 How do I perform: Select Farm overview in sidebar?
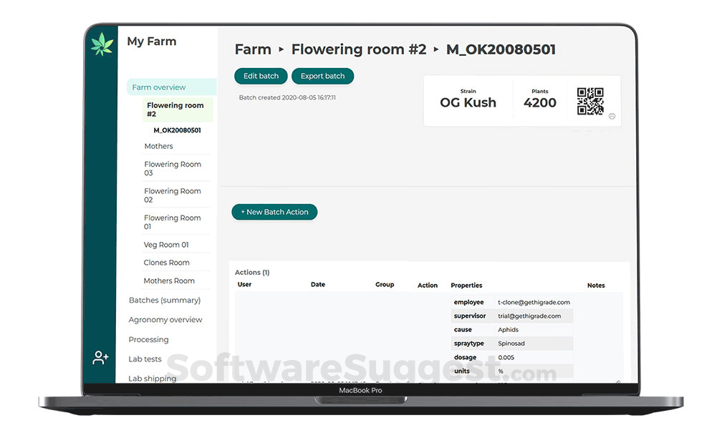160,86
